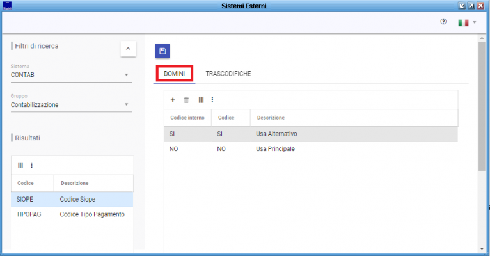Click the scrollbar down arrow
Screen dimensions: 490x256
click(x=482, y=249)
